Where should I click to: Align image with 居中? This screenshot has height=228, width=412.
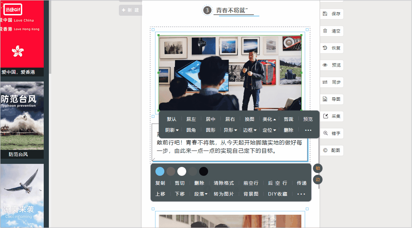[210, 119]
